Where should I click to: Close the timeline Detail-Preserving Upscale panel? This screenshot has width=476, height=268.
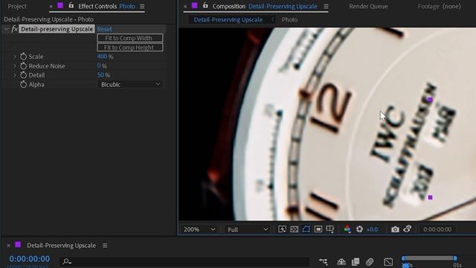[8, 246]
